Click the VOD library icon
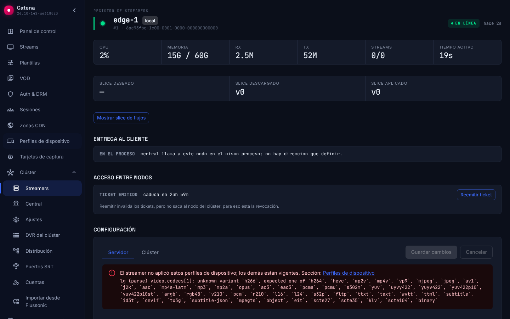The height and width of the screenshot is (319, 510). [11, 78]
